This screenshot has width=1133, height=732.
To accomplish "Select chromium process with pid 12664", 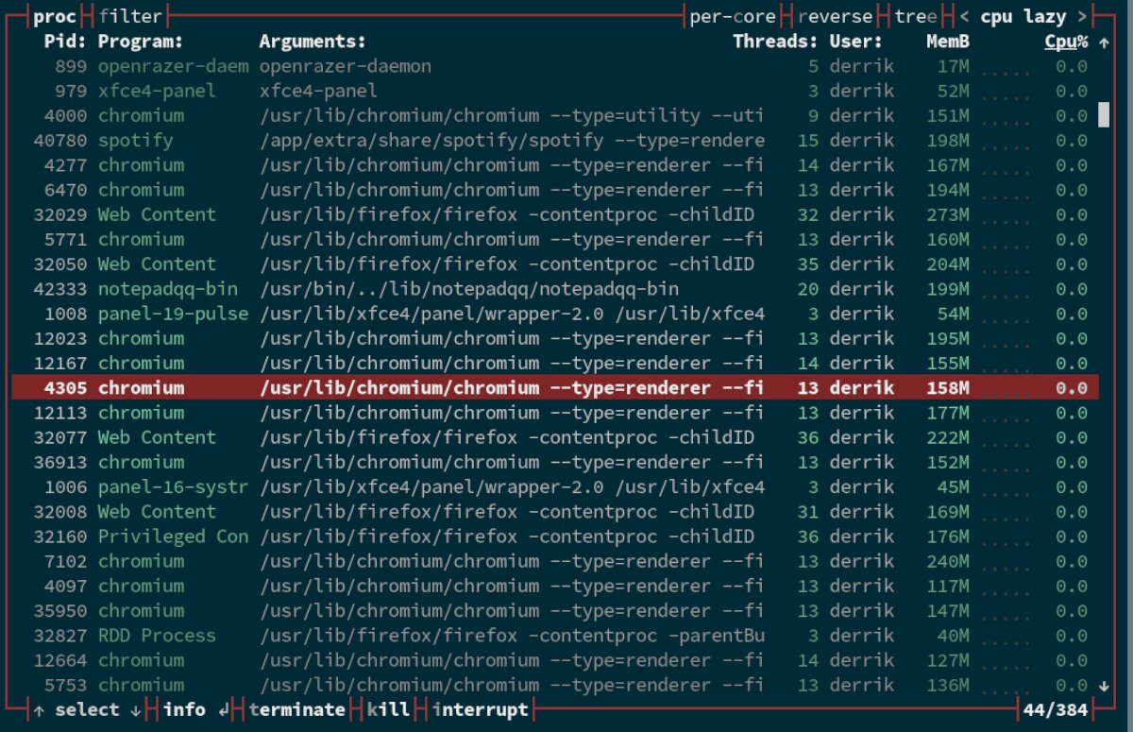I will coord(554,660).
